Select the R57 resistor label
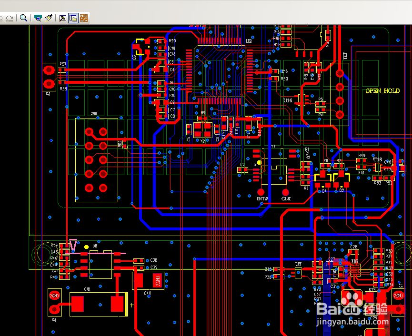This screenshot has height=336, width=412. click(63, 64)
